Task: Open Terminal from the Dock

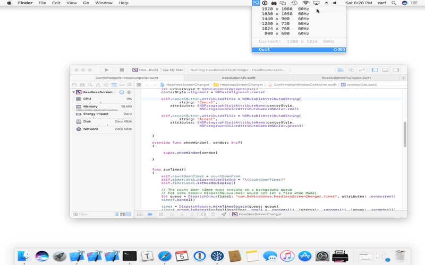Action: (130, 256)
